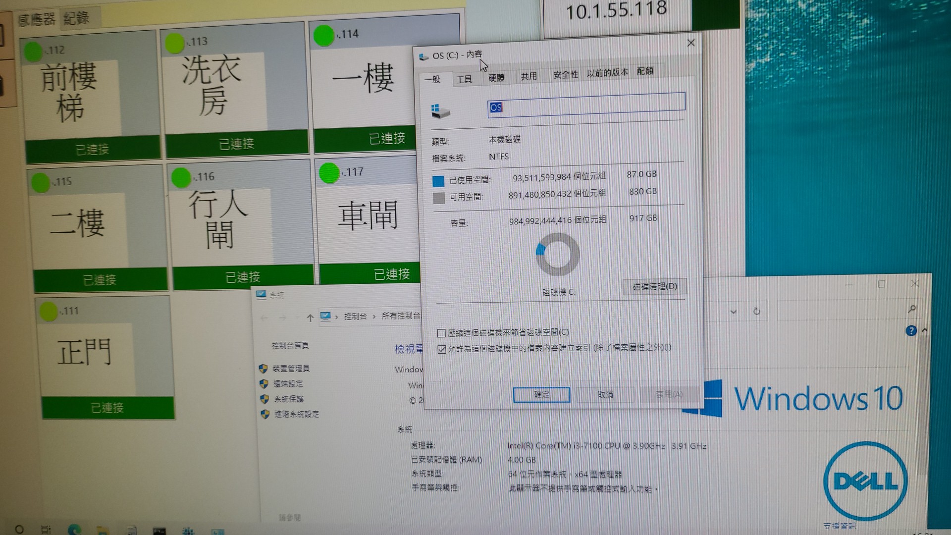The width and height of the screenshot is (951, 535).
Task: Click the search magnifier in Control Panel
Action: click(912, 309)
